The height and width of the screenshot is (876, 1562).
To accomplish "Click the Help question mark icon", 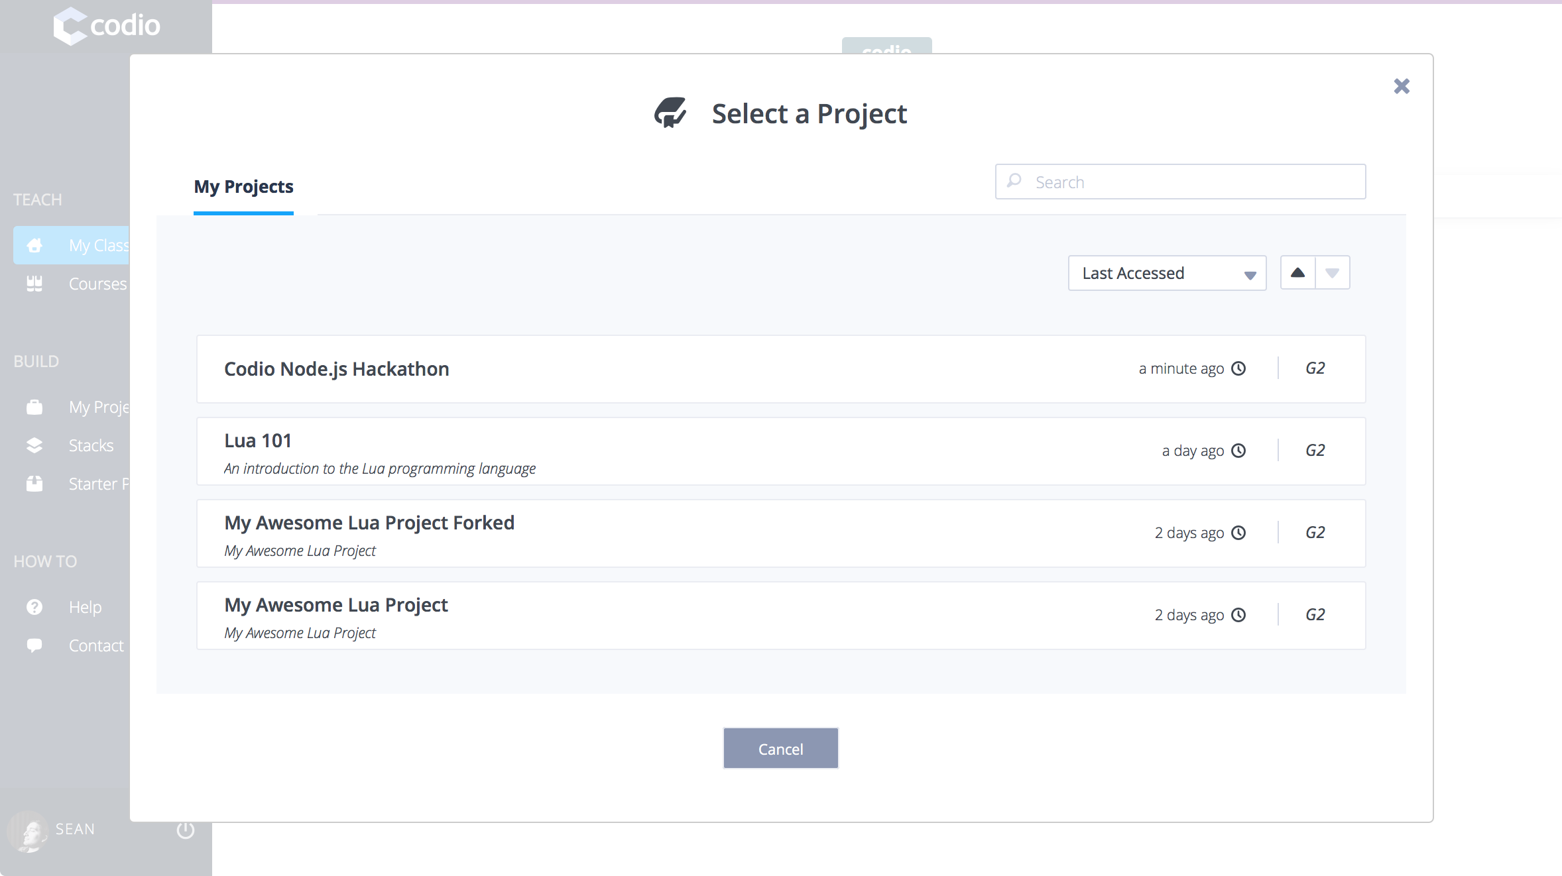I will [34, 607].
